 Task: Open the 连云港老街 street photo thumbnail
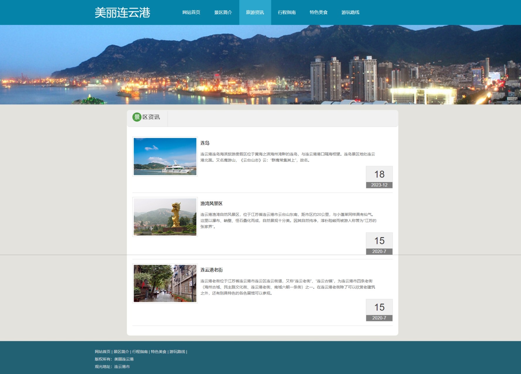[165, 283]
